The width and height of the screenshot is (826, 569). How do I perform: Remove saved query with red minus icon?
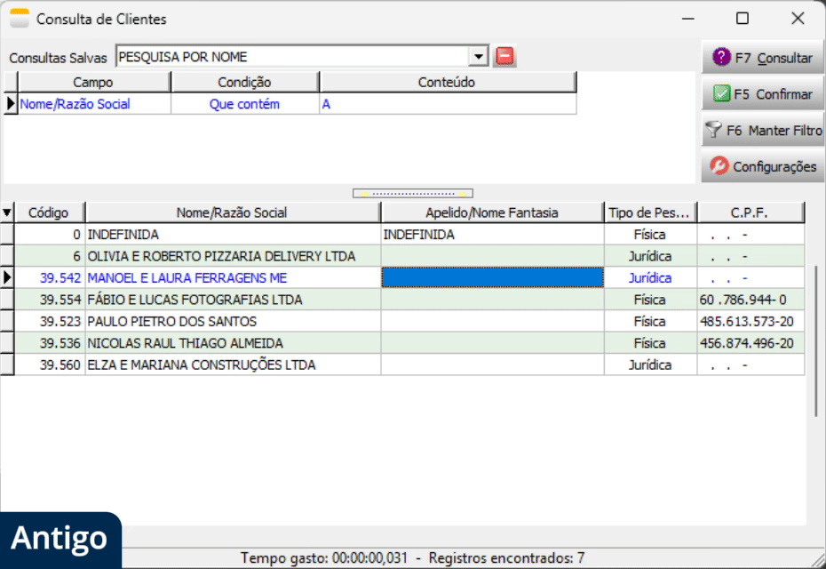tap(504, 56)
